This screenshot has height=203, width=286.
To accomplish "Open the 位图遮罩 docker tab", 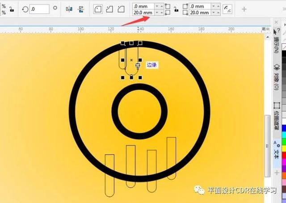I will 277,116.
